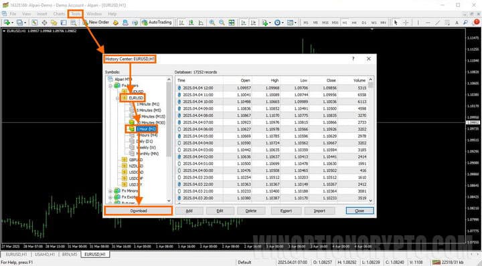
Task: Open the periodicity clock dropdown
Action: [x=278, y=23]
